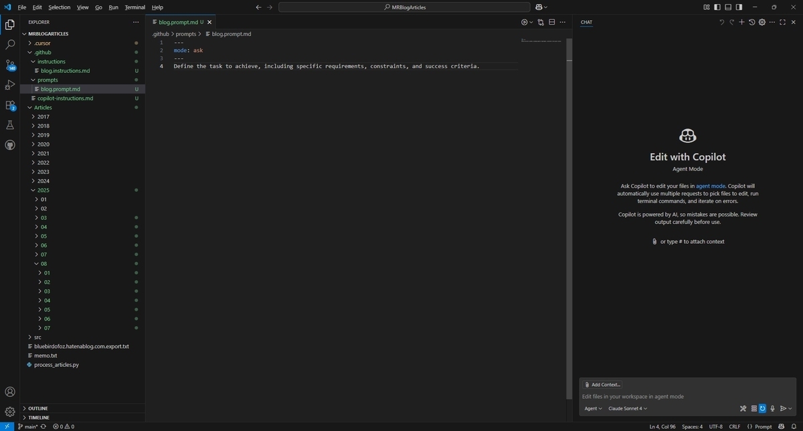Open the Claude Sonnet 4 model picker
Screen dimensions: 803x431
point(628,408)
